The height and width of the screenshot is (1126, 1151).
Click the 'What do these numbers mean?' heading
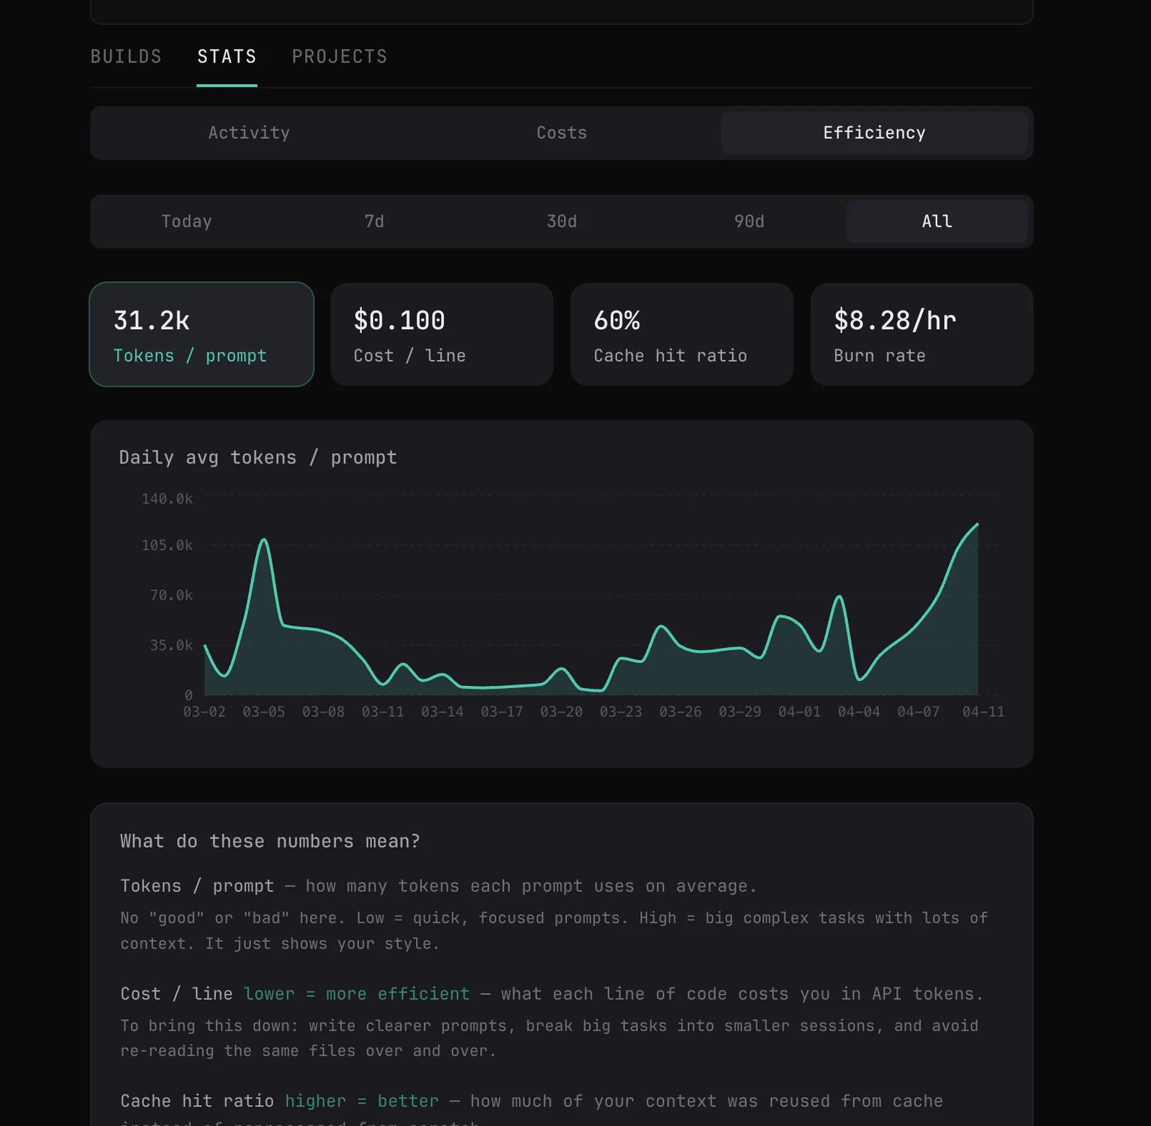click(x=270, y=841)
